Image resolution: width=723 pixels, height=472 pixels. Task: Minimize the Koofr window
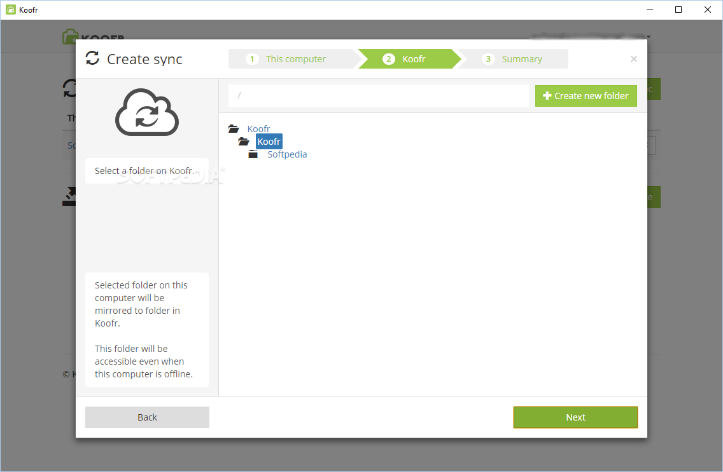650,10
